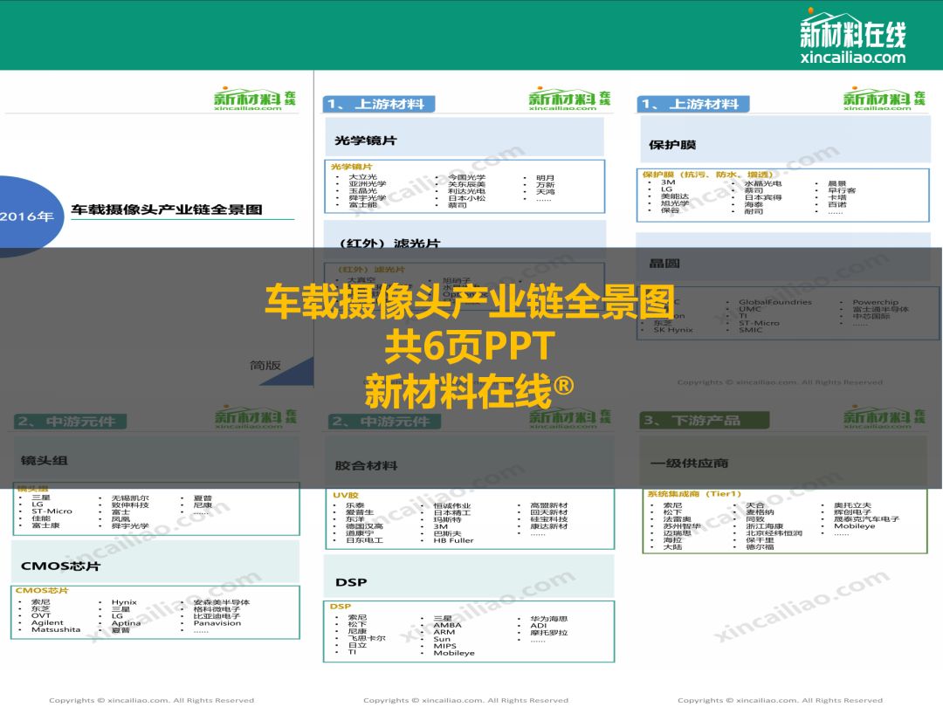The height and width of the screenshot is (707, 943).
Task: Open the xincailiao.com link in header
Action: point(852,58)
